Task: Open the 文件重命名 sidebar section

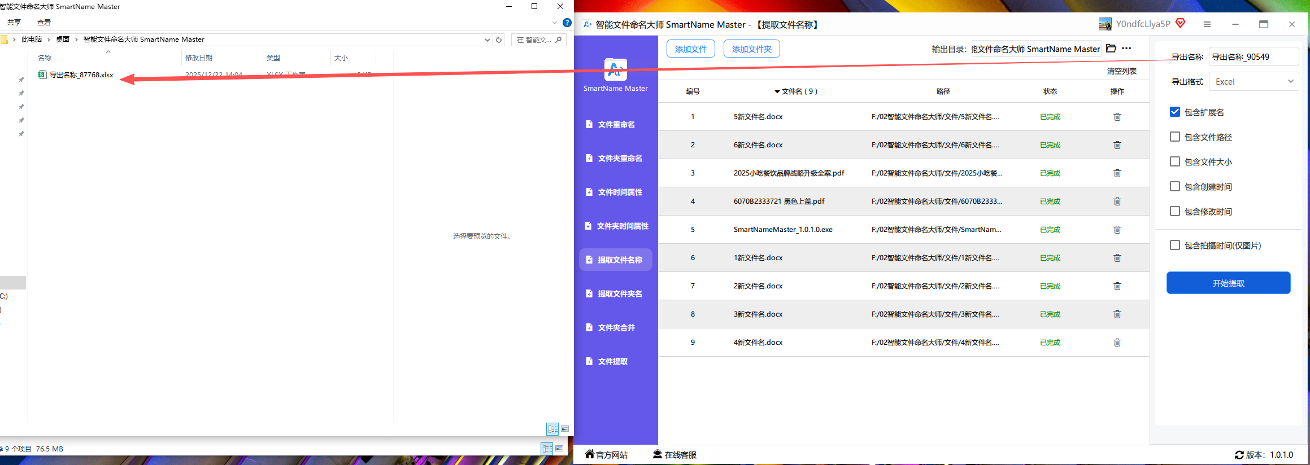Action: click(616, 124)
